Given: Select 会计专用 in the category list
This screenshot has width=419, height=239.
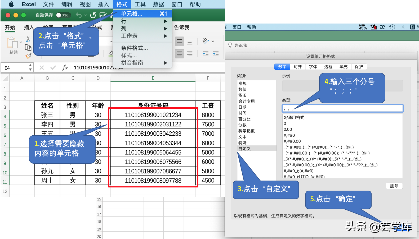Looking at the screenshot, I should [x=257, y=101].
